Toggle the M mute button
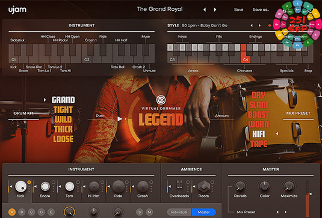The width and height of the screenshot is (322, 218). coord(149,212)
